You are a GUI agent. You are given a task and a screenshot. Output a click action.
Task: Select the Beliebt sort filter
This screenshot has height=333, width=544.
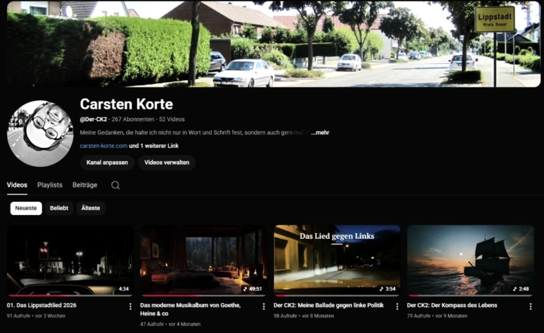(x=59, y=208)
